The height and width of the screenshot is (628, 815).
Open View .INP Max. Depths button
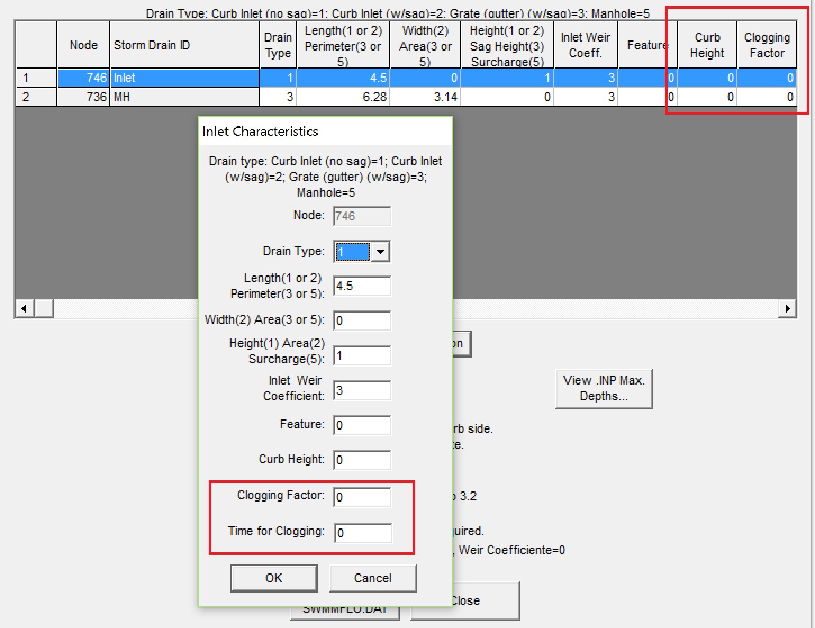click(604, 388)
